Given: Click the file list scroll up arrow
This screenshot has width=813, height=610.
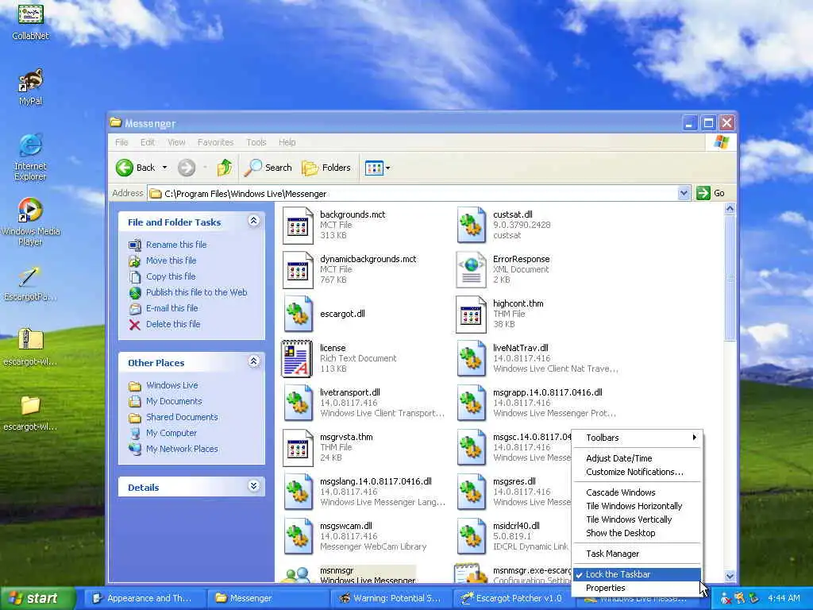Looking at the screenshot, I should [x=730, y=209].
